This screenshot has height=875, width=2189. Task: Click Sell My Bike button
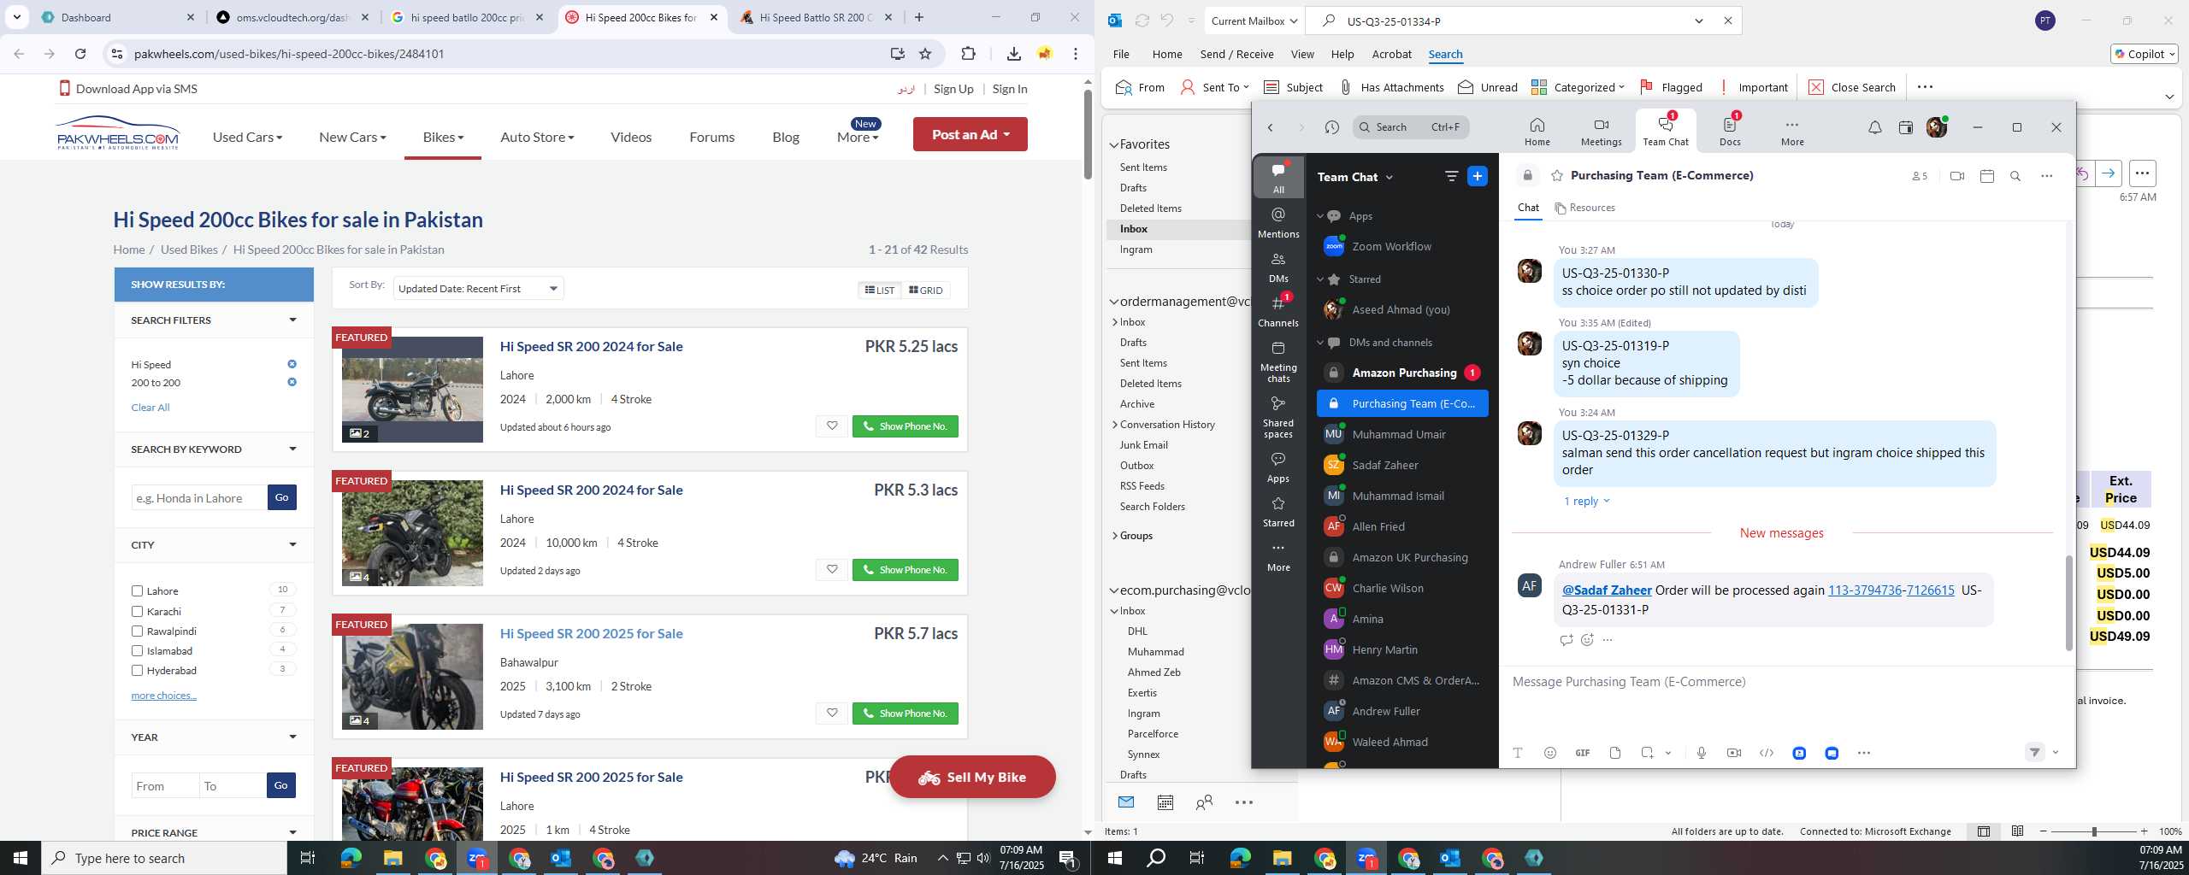point(972,777)
